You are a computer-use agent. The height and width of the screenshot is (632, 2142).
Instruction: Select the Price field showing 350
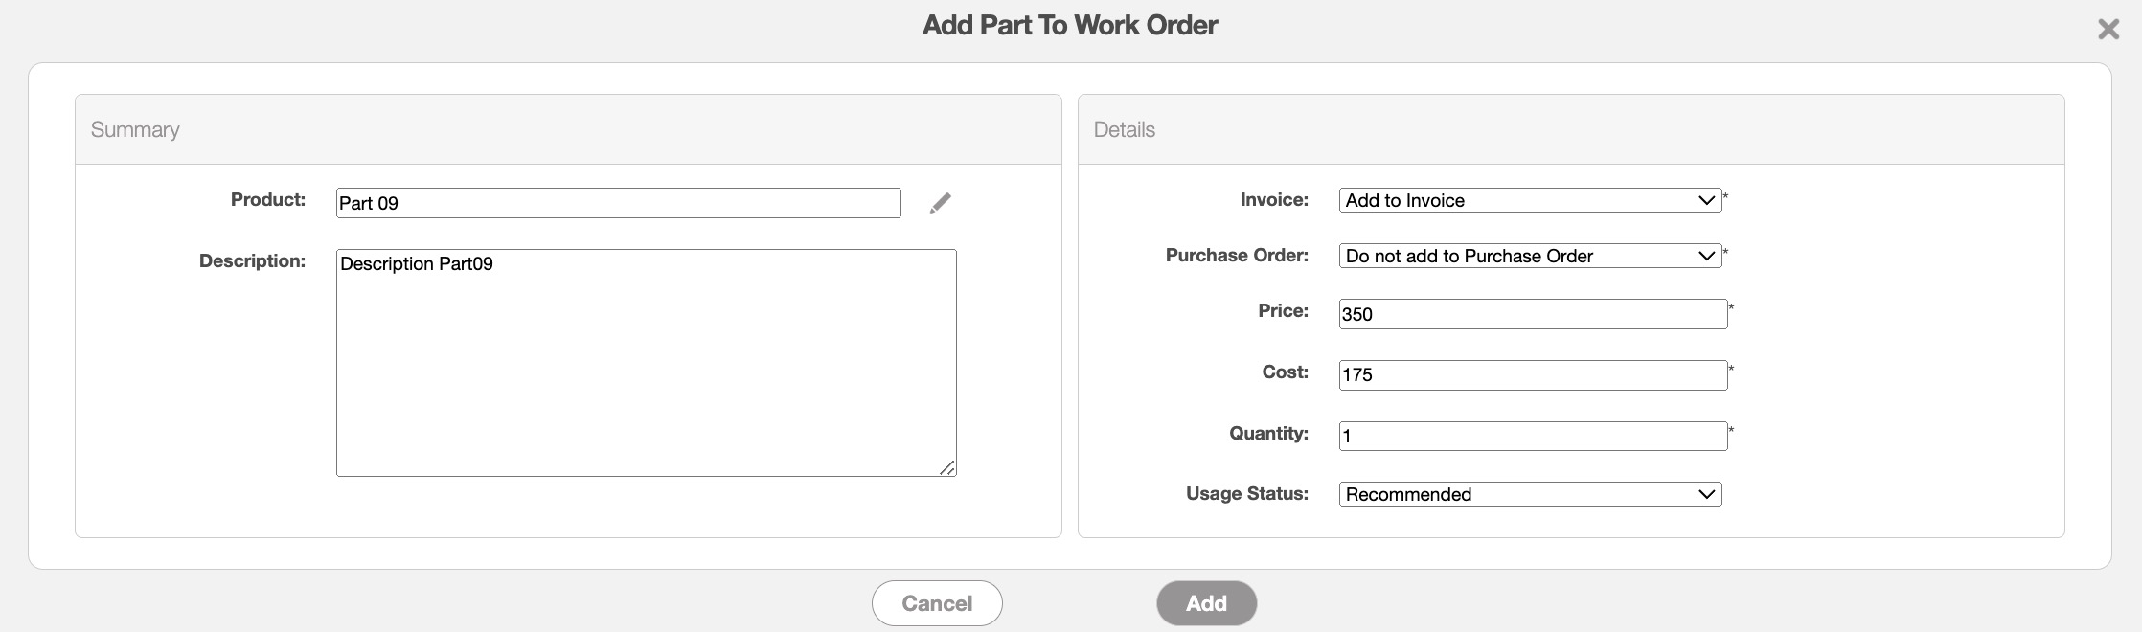click(x=1532, y=314)
